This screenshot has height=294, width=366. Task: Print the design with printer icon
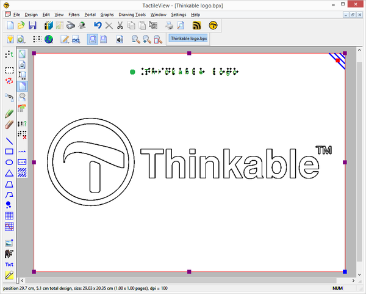coord(170,25)
